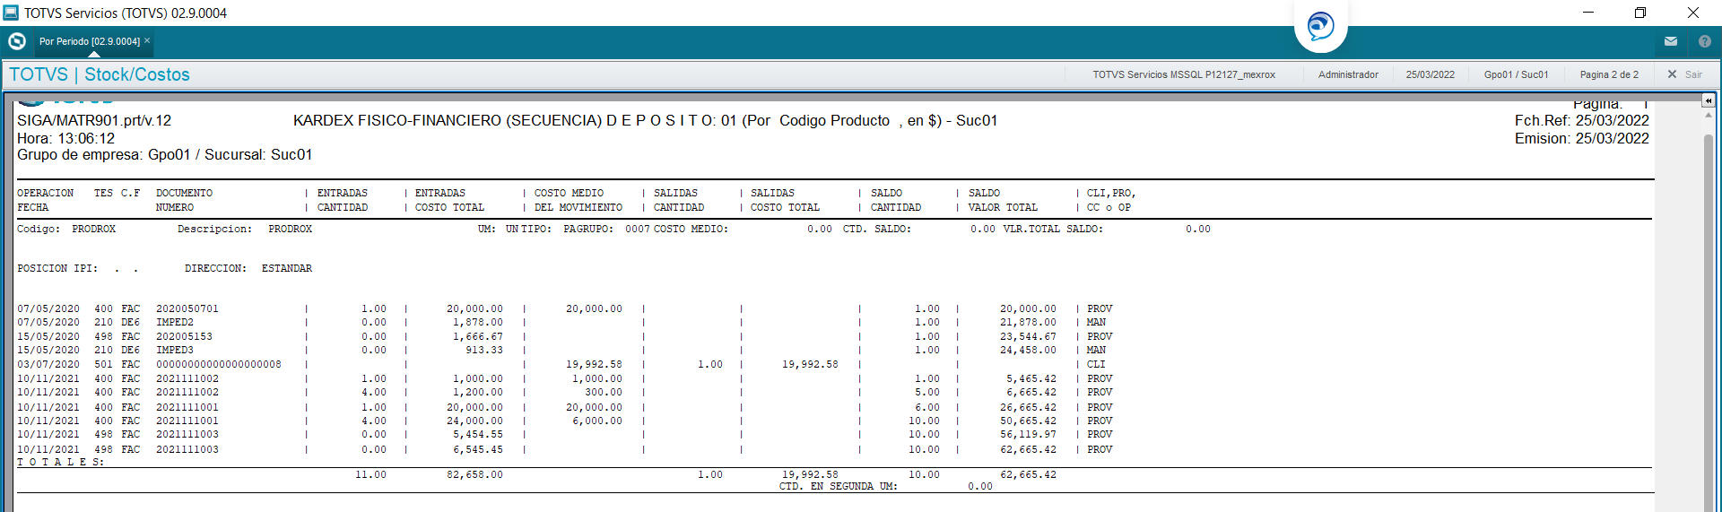The image size is (1722, 512).
Task: Click the scrollbar up arrow
Action: pyautogui.click(x=1709, y=115)
